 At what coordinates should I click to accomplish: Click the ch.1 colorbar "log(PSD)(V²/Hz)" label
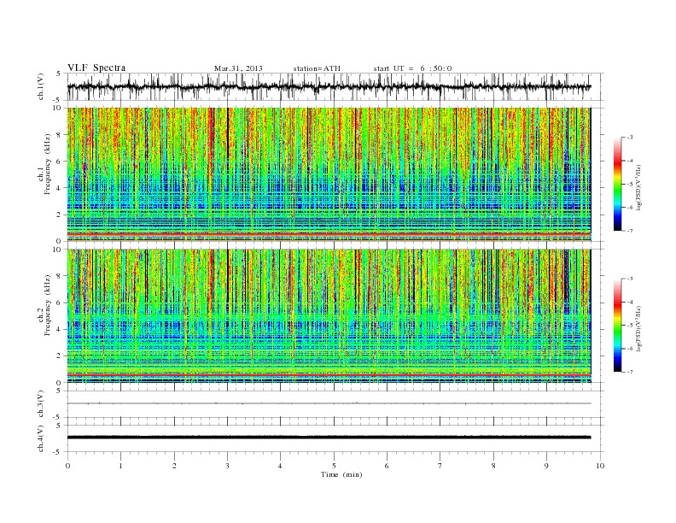641,187
